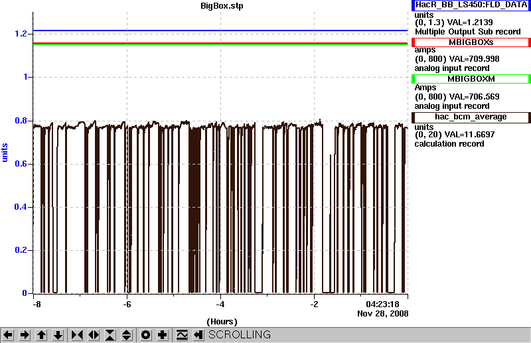Zoom in horizontally with inward-pointing triangles icon
The image size is (531, 343).
pos(77,335)
